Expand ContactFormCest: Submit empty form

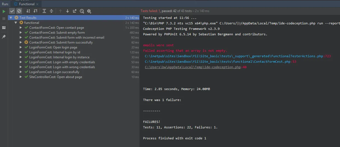click(21, 33)
